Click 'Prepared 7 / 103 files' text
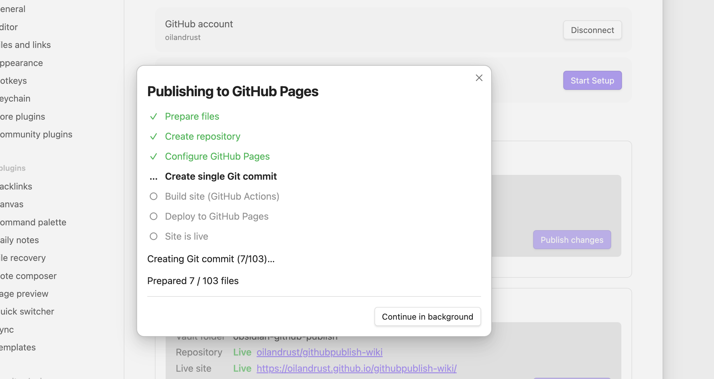Viewport: 714px width, 379px height. tap(193, 281)
